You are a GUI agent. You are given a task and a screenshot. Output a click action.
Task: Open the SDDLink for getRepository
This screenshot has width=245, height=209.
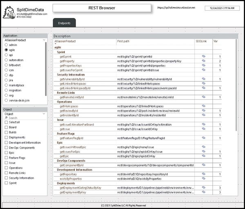[x=203, y=174]
